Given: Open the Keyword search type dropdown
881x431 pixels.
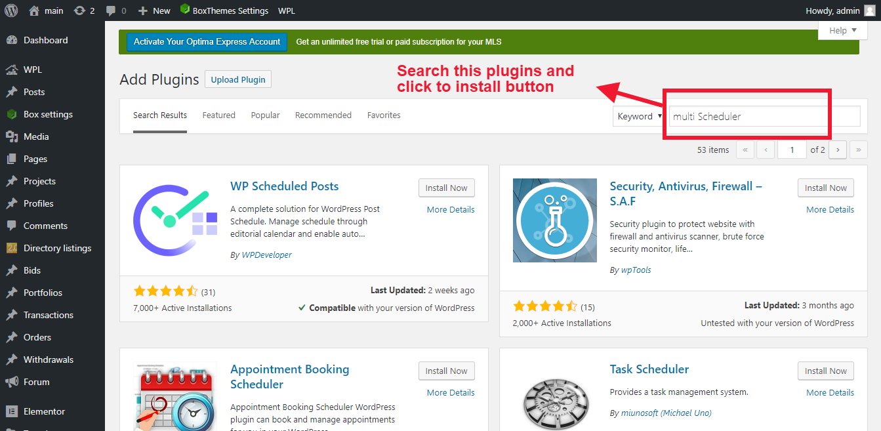Looking at the screenshot, I should click(x=640, y=116).
